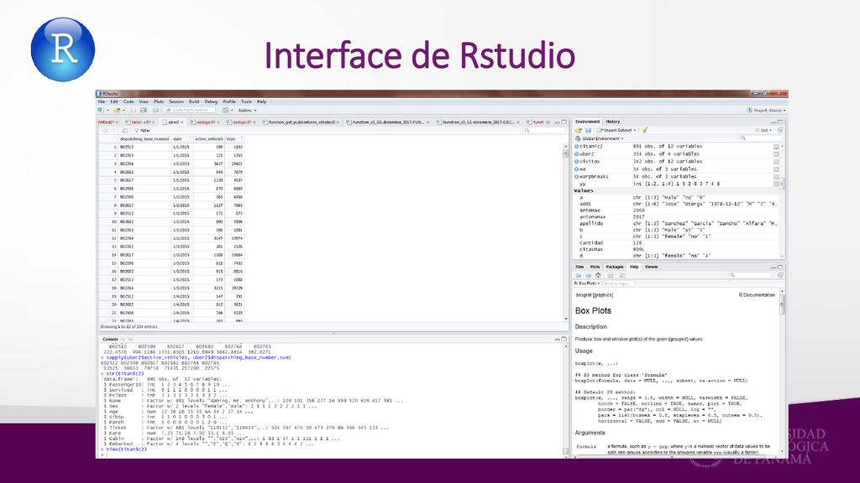The image size is (860, 483).
Task: Open the Import Dataset dropdown
Action: click(x=616, y=130)
